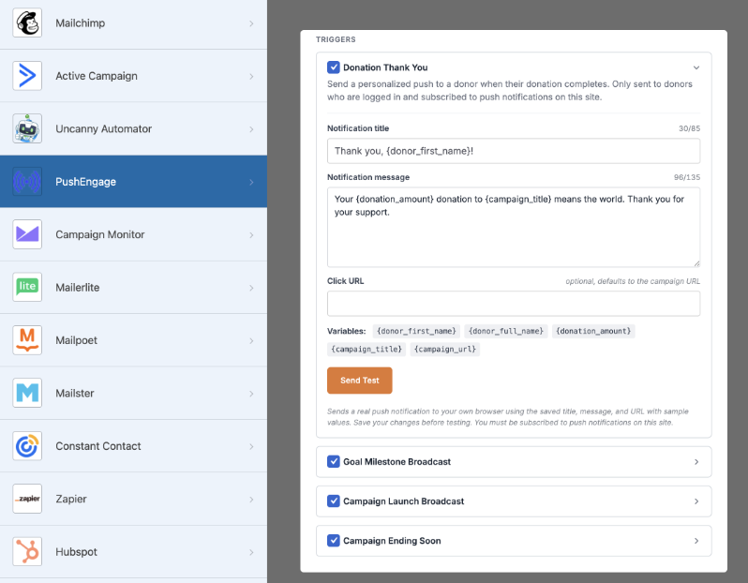Click the {campaign_title} variable tag
This screenshot has height=583, width=748.
367,350
